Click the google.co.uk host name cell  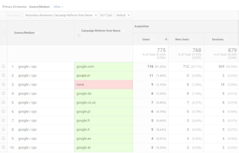click(x=104, y=102)
